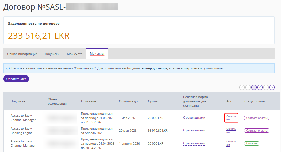Click left ellipsis button in pagination

(248, 87)
